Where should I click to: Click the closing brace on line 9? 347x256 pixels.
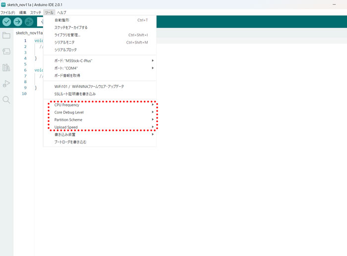pos(36,88)
